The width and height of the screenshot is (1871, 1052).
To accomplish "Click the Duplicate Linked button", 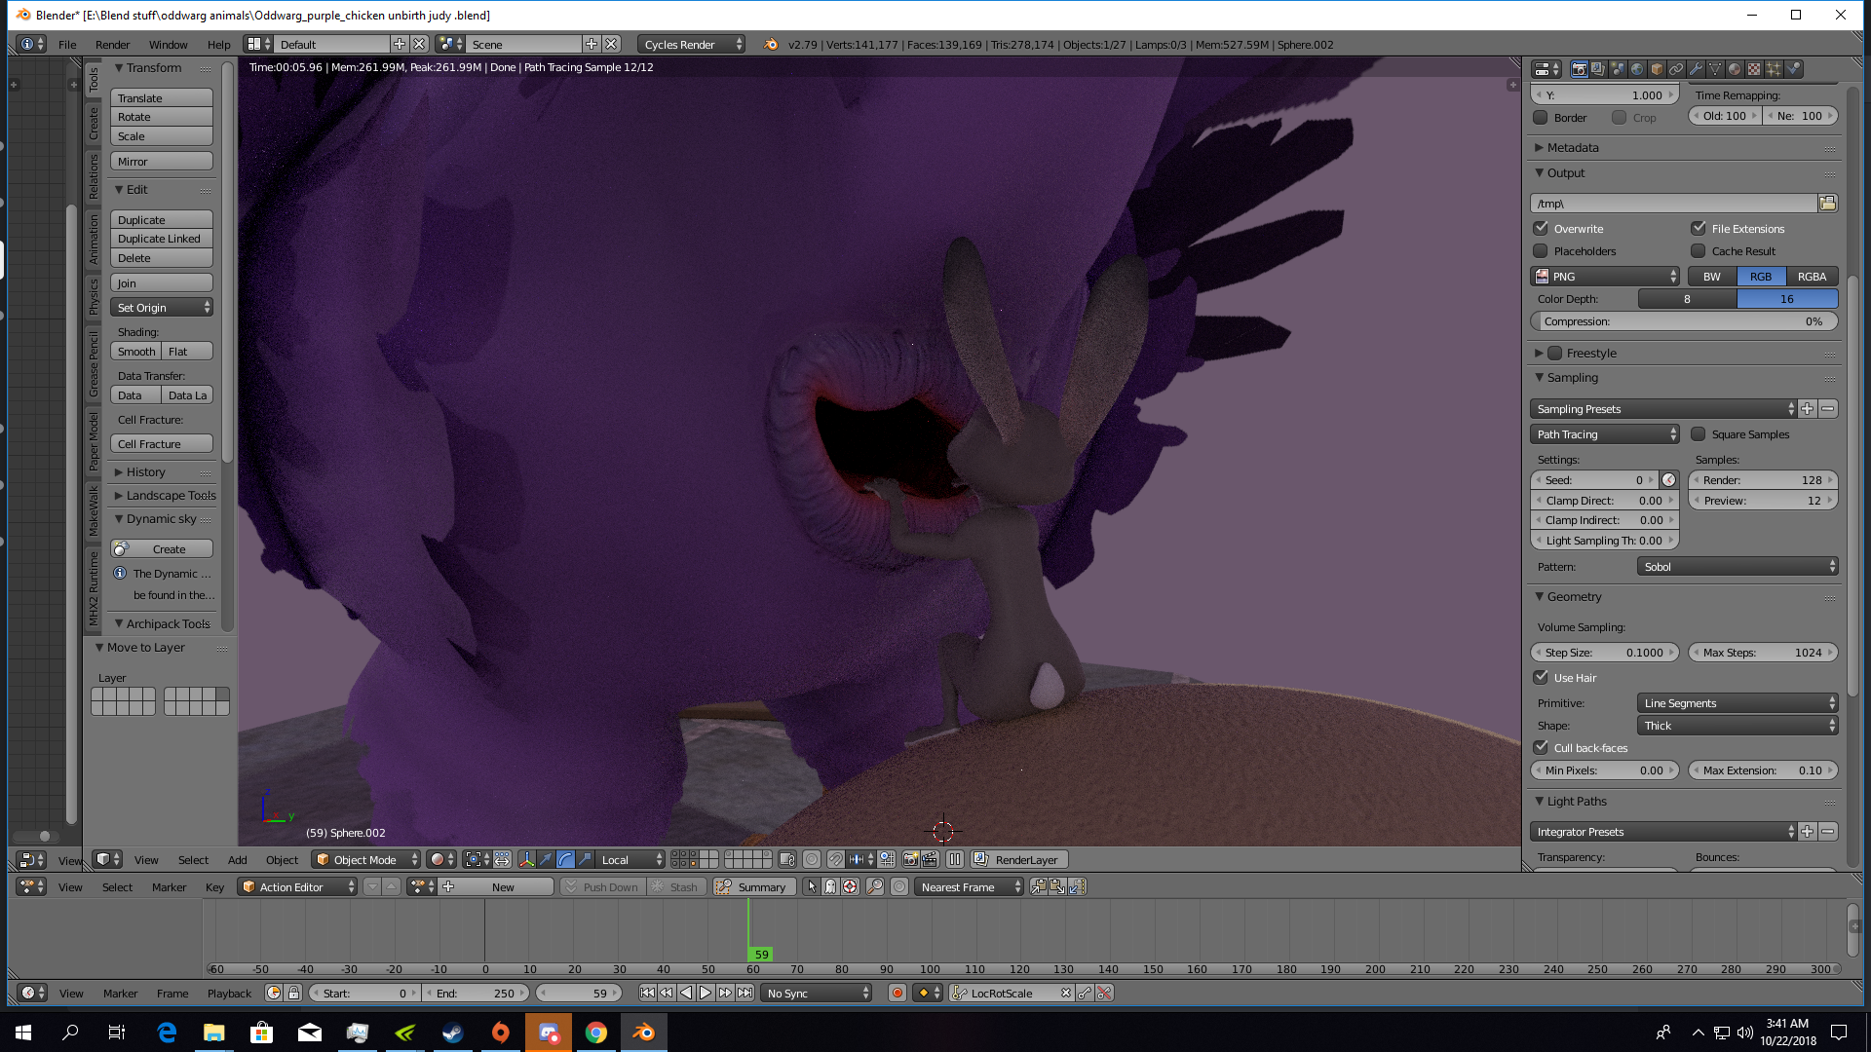I will tap(161, 239).
